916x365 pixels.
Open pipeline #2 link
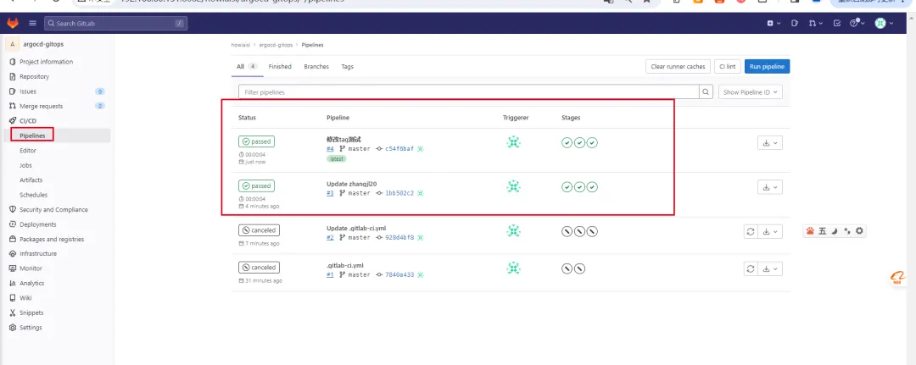coord(330,237)
